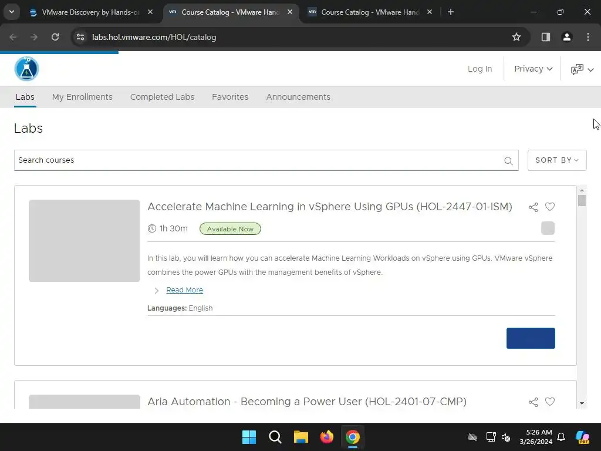
Task: Close the active Course Catalog tab
Action: pos(290,12)
